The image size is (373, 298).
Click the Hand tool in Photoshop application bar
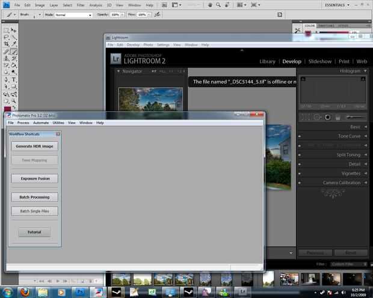[210, 5]
